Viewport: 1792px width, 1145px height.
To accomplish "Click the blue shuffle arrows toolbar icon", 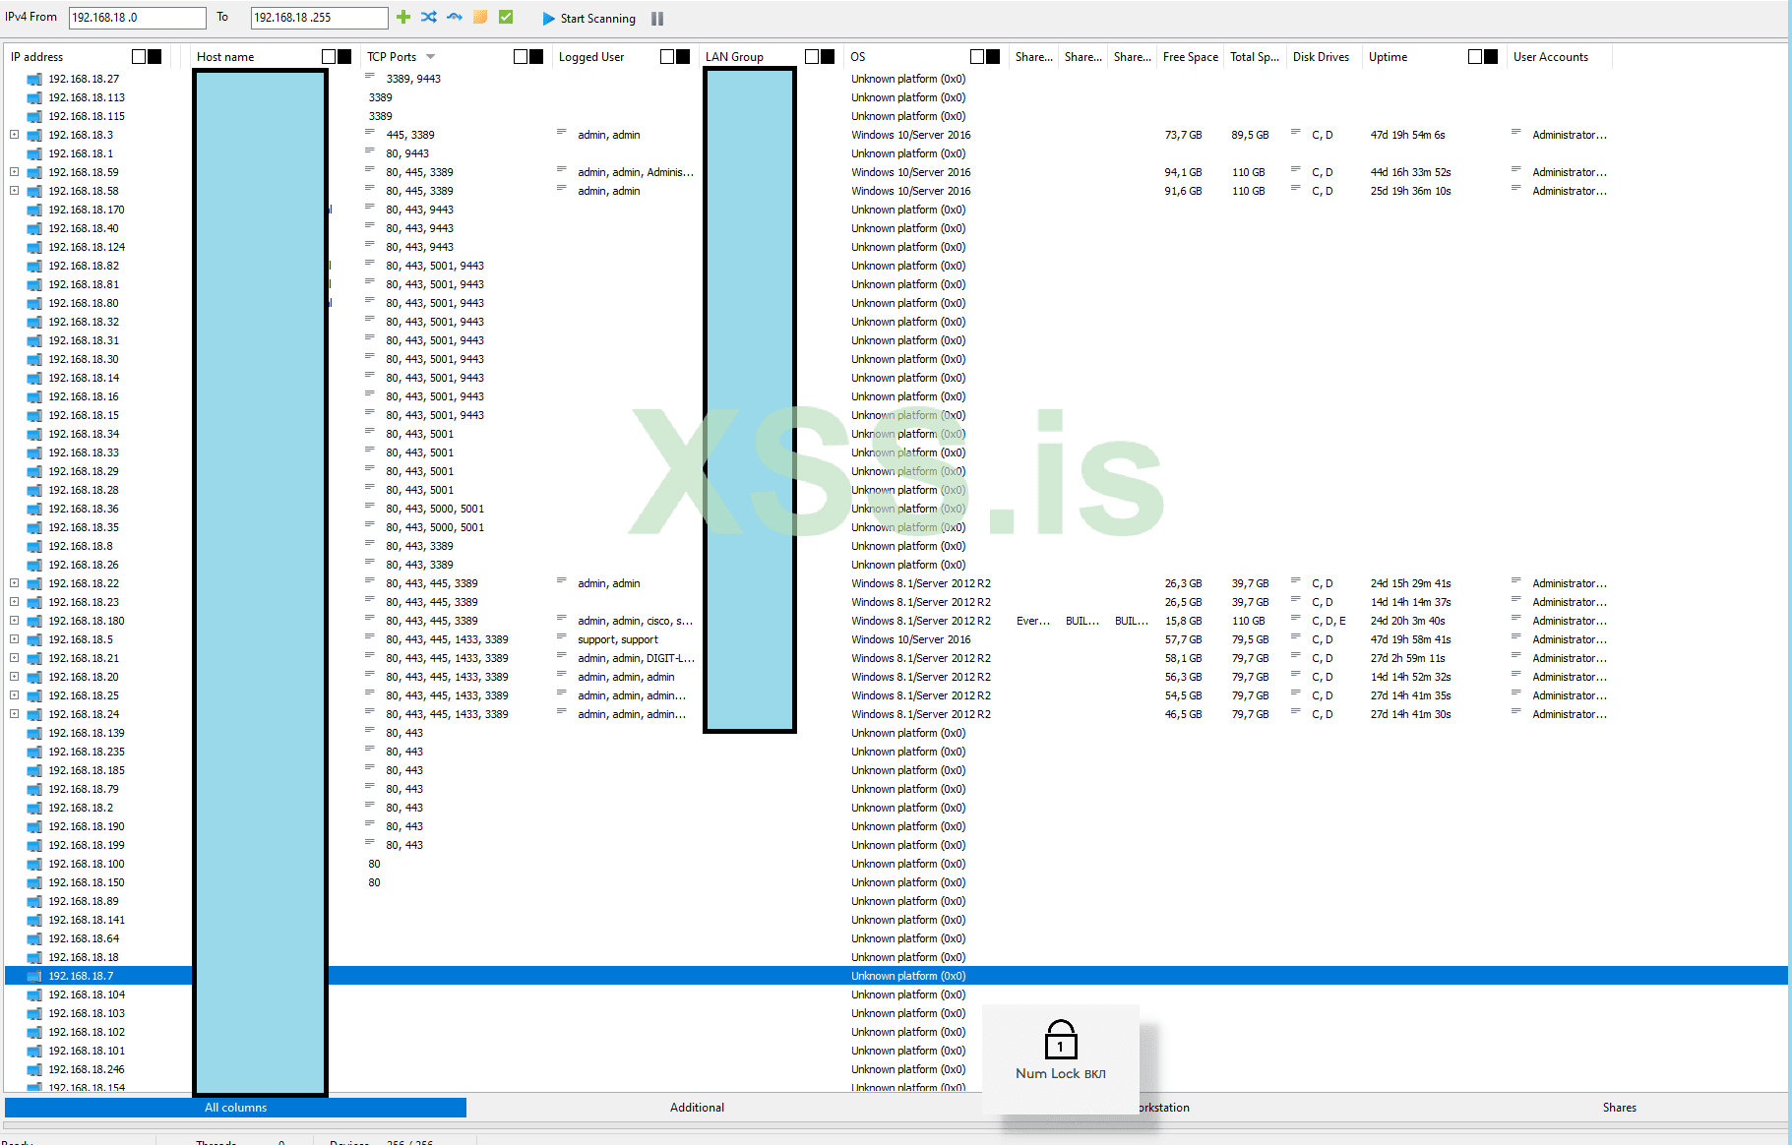I will tap(429, 17).
